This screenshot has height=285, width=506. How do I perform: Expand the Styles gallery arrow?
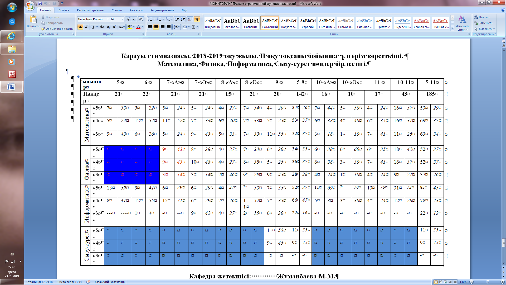453,28
